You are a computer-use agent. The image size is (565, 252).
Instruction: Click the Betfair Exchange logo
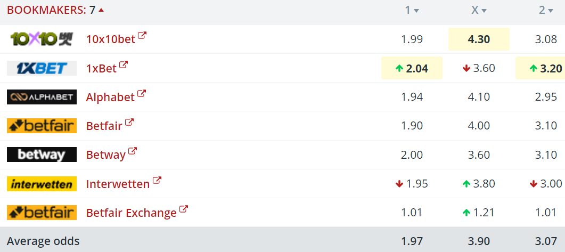point(42,213)
